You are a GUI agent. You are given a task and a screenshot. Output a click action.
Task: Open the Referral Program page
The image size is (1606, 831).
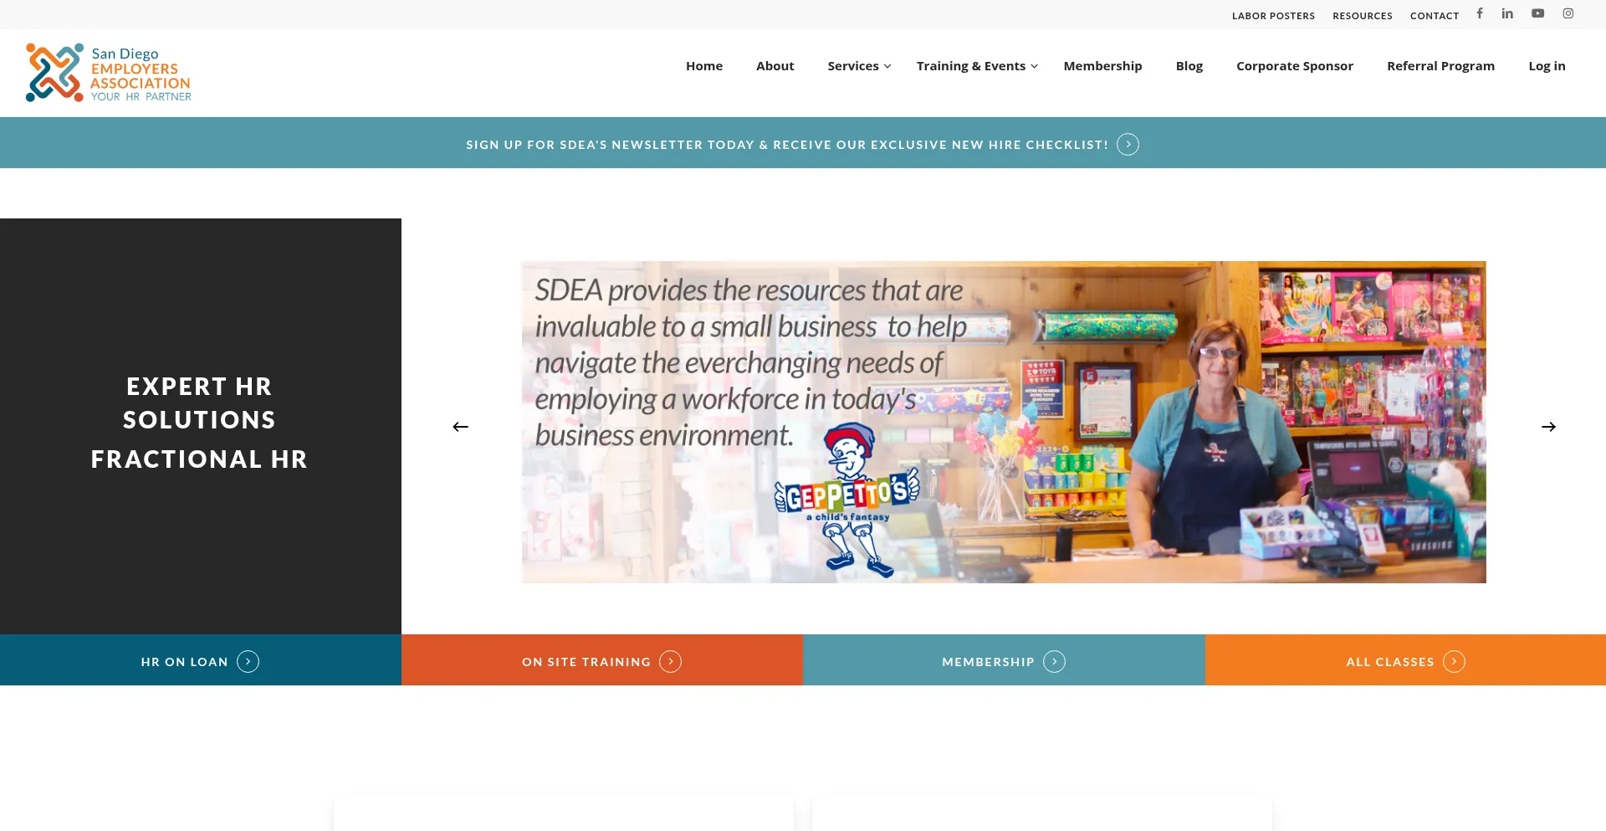point(1440,66)
